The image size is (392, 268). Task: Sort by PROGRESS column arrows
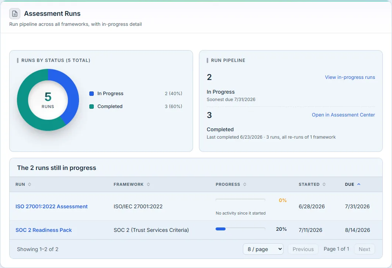pyautogui.click(x=245, y=184)
